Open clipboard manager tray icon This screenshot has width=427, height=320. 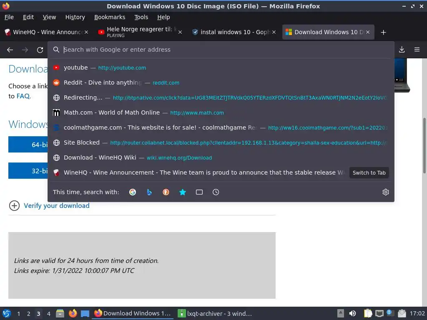pos(368,313)
